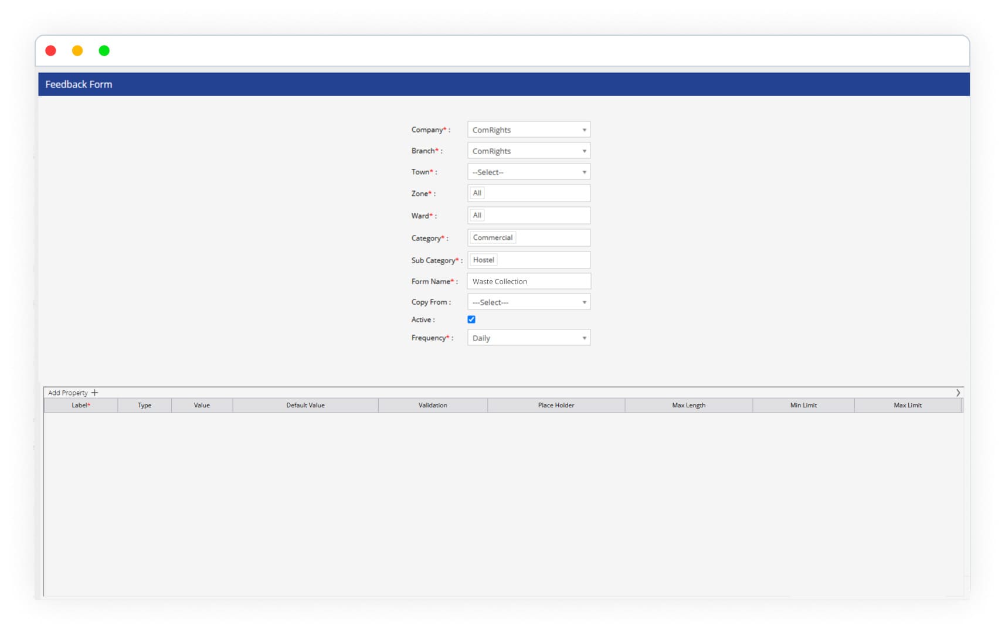Open the Town select dropdown

[x=528, y=172]
